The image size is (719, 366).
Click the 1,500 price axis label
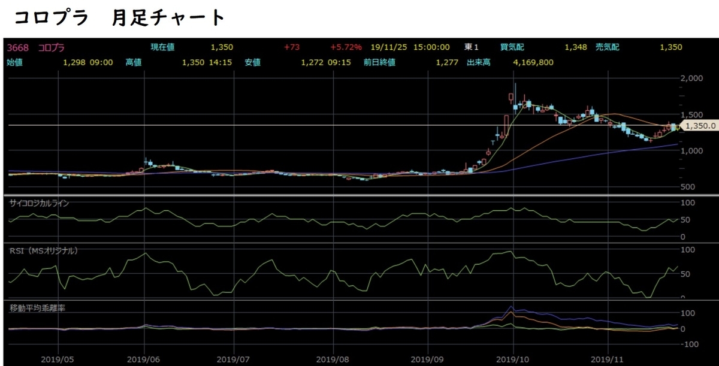(x=692, y=114)
